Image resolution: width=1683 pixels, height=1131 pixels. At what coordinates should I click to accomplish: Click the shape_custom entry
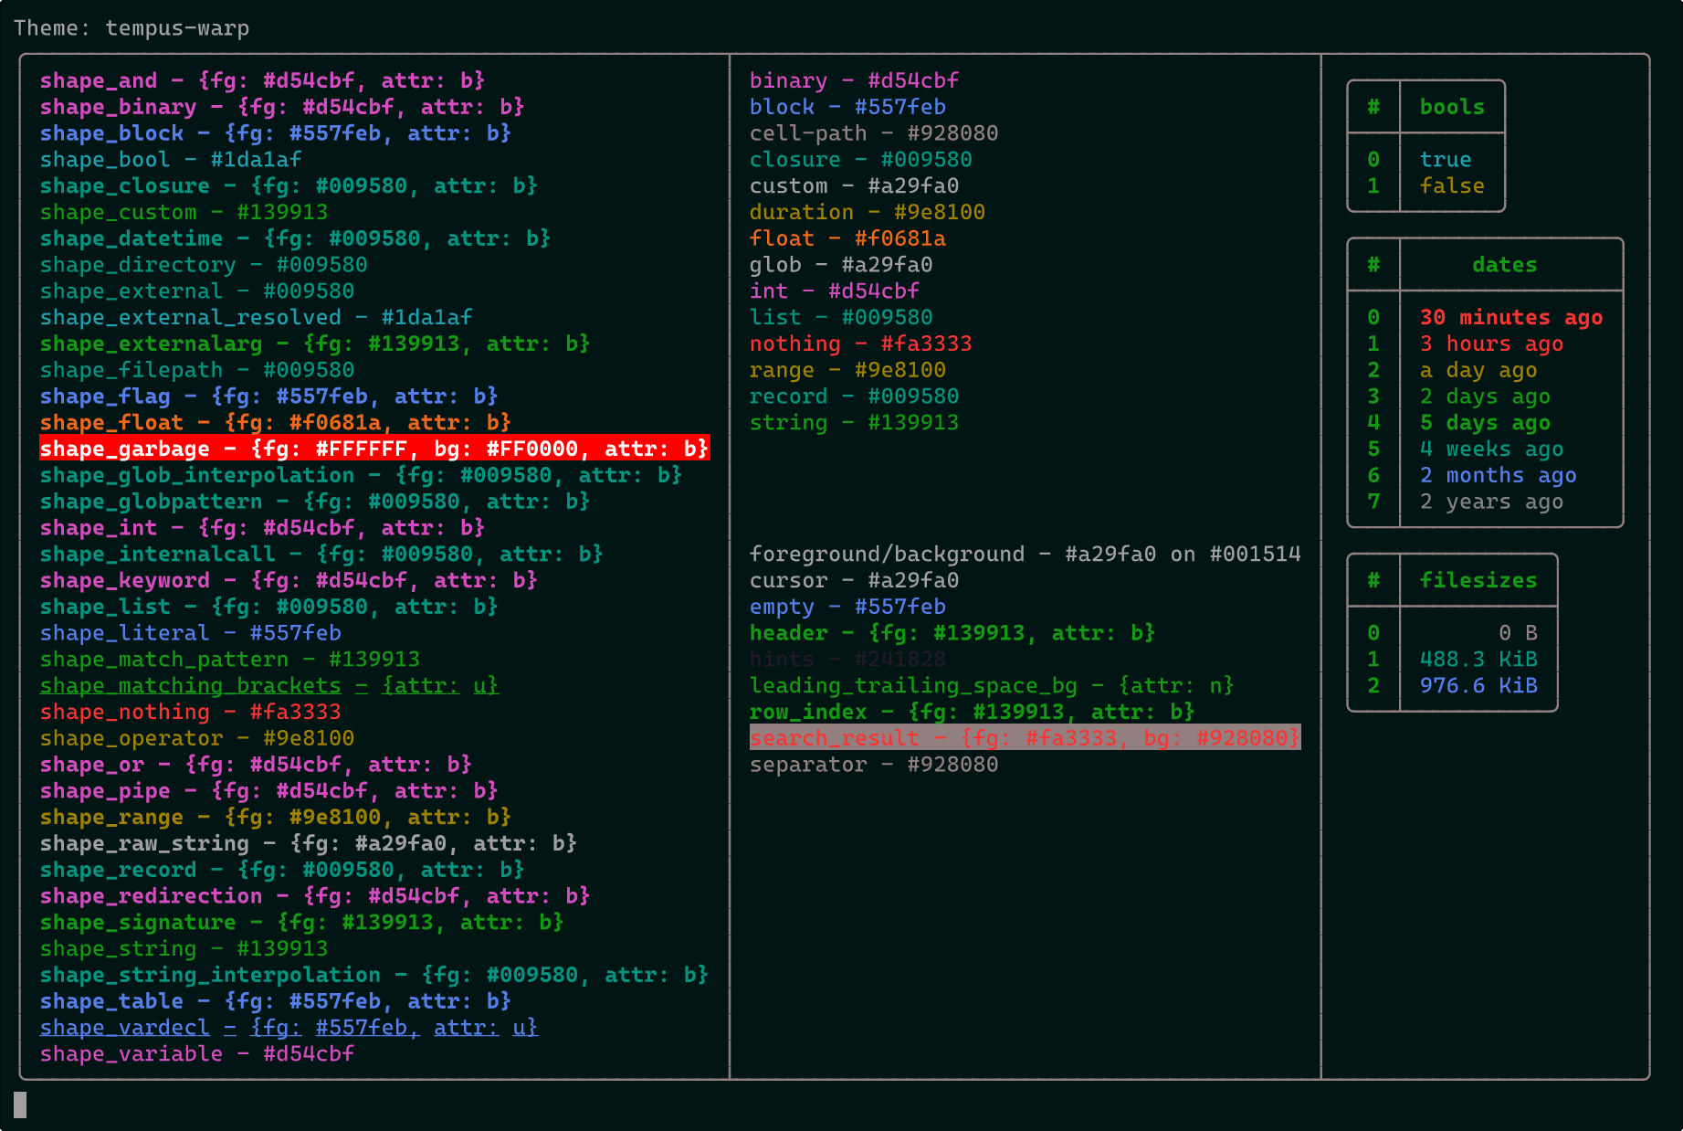[184, 212]
